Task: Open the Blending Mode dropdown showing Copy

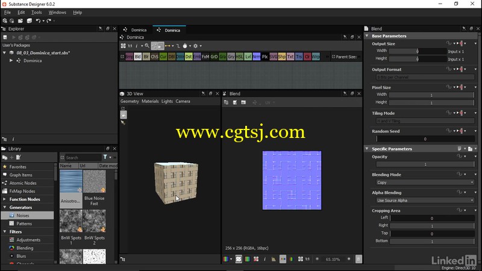Action: coord(425,182)
